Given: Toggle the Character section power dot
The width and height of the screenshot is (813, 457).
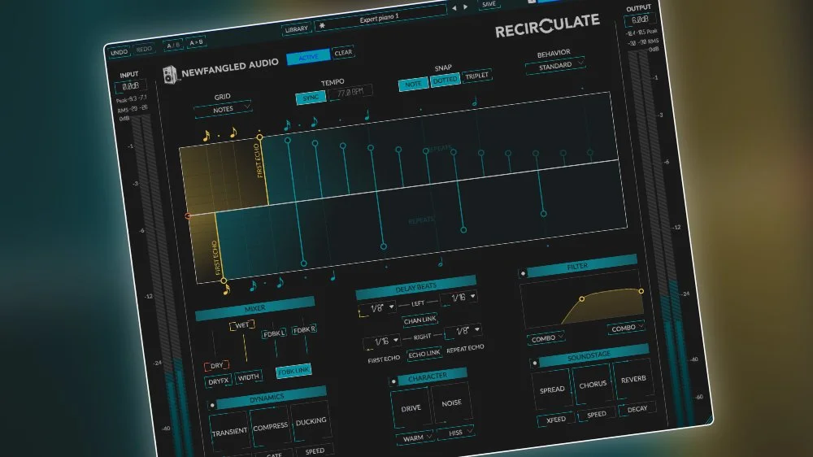Looking at the screenshot, I should point(393,382).
